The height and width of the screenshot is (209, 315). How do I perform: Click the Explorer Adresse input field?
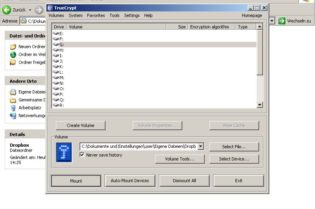(x=33, y=21)
